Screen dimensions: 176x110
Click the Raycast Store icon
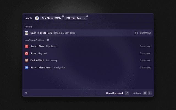(x=27, y=53)
